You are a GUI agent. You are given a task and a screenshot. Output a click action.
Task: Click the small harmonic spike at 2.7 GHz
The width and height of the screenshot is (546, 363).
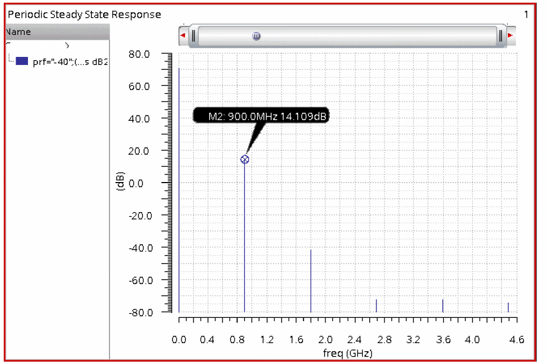pyautogui.click(x=376, y=306)
